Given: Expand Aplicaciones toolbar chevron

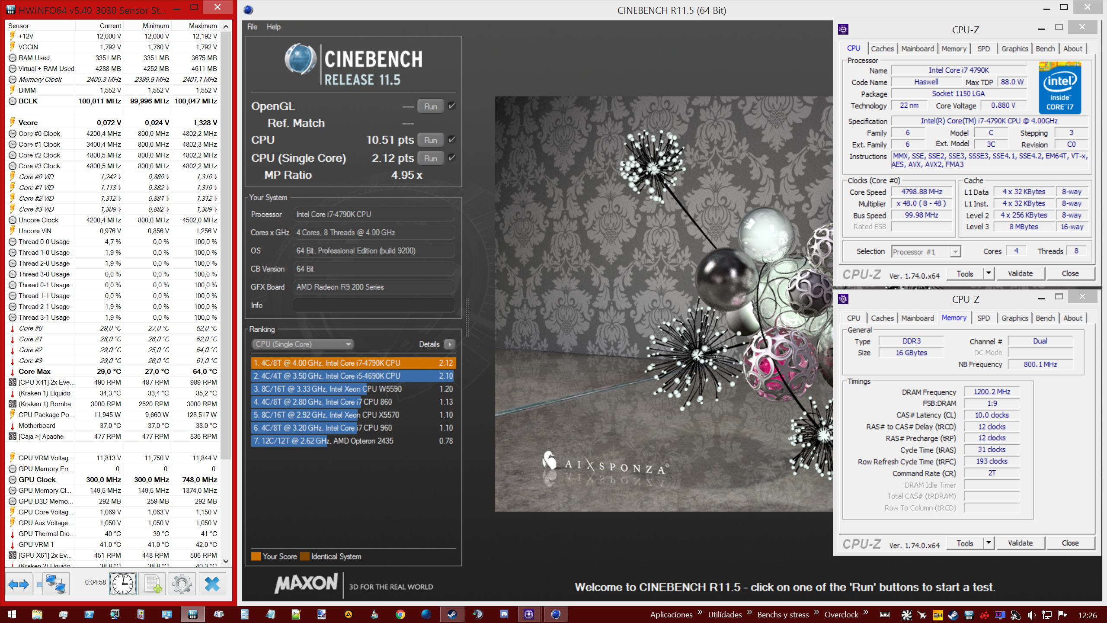Looking at the screenshot, I should [x=700, y=612].
